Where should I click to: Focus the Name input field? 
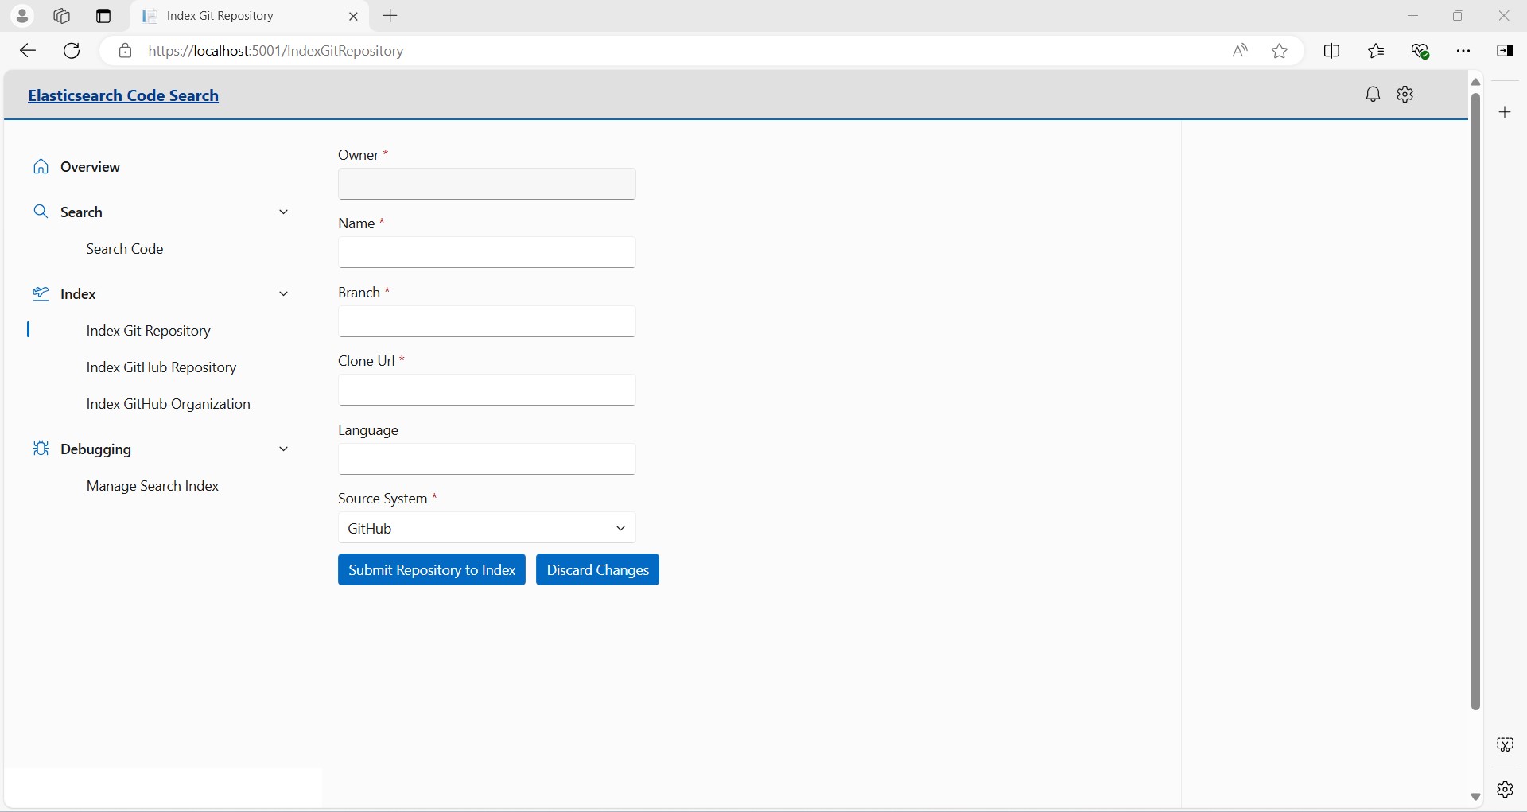click(487, 252)
